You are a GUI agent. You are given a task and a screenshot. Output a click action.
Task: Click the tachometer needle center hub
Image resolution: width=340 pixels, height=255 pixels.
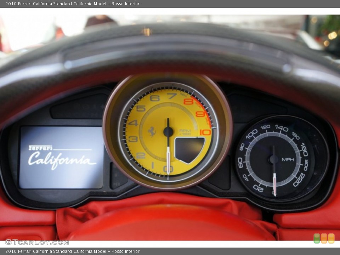pos(168,132)
